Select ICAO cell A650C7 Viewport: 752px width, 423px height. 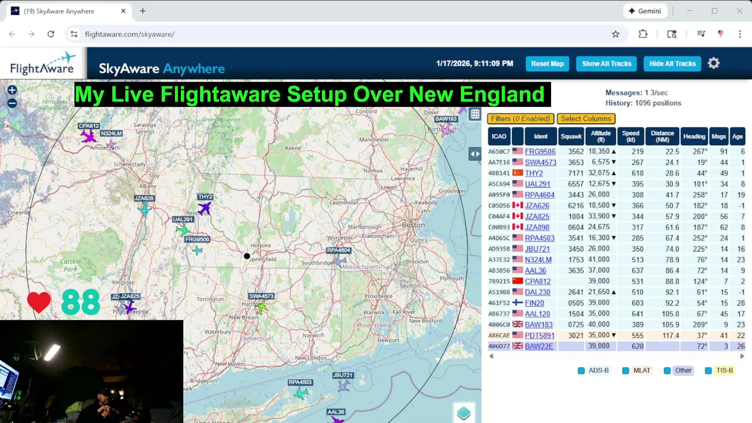(499, 152)
